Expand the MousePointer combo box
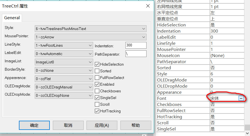The width and height of the screenshot is (250, 136). point(91,37)
